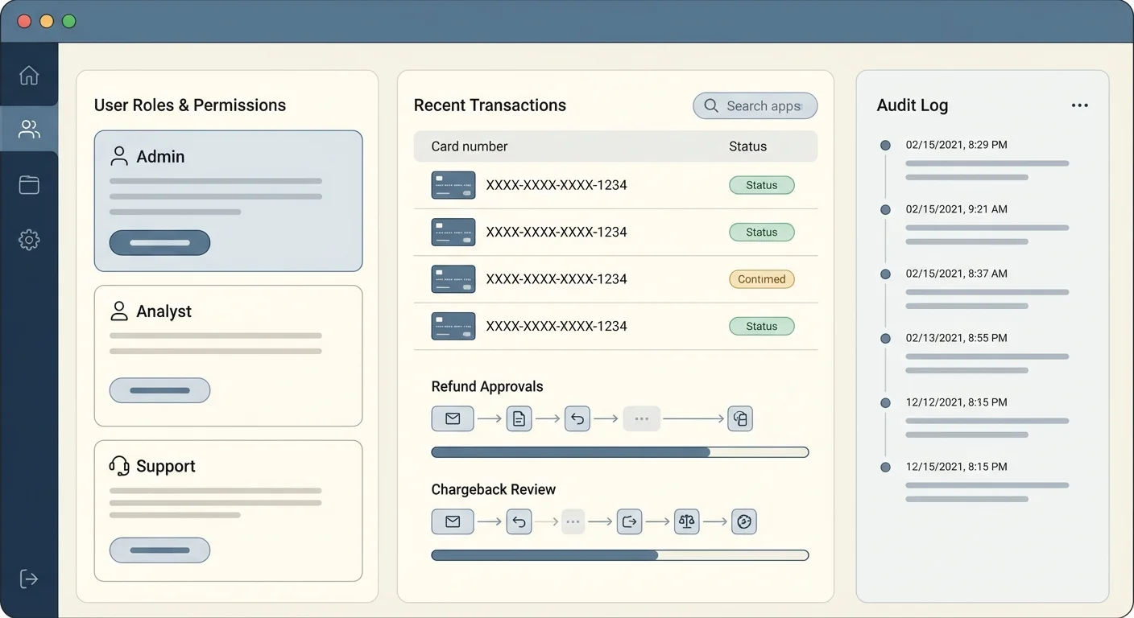Screen dimensions: 1134x618
Task: Click the Contimed status badge
Action: coord(762,279)
